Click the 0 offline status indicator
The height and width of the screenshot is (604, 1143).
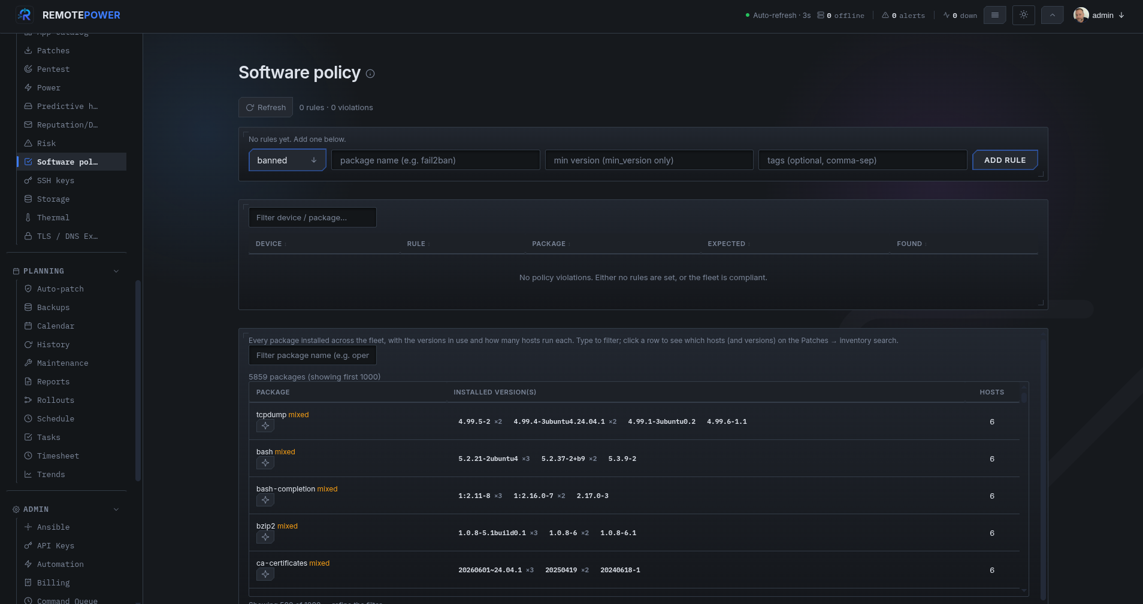841,16
